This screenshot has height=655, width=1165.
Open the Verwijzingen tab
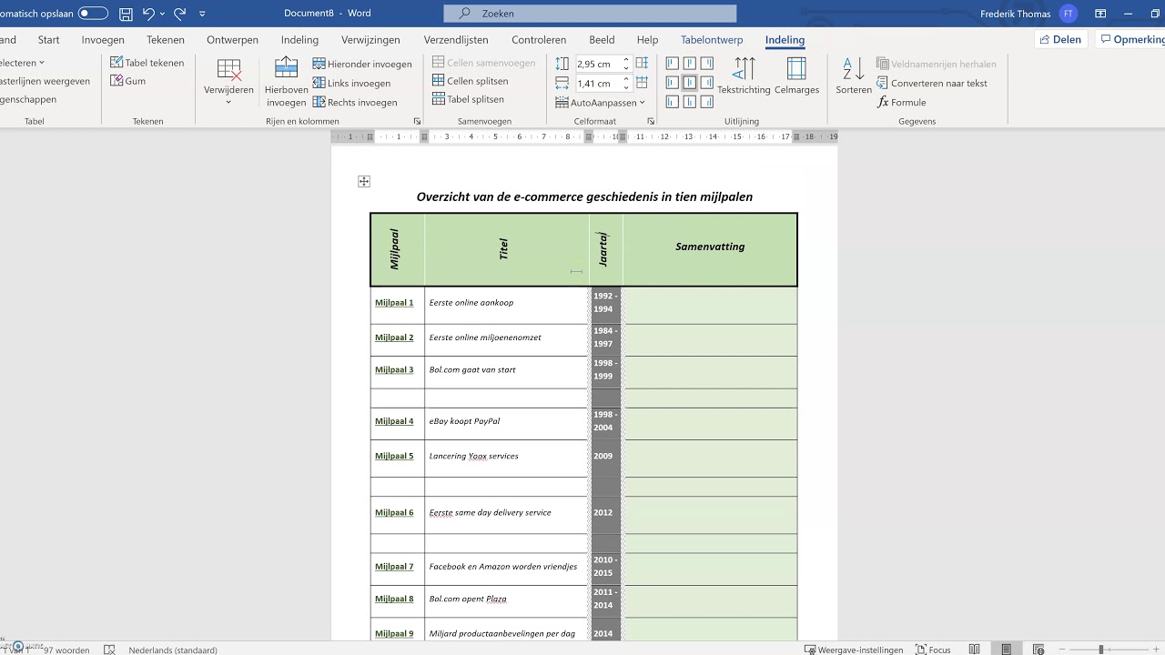coord(370,40)
